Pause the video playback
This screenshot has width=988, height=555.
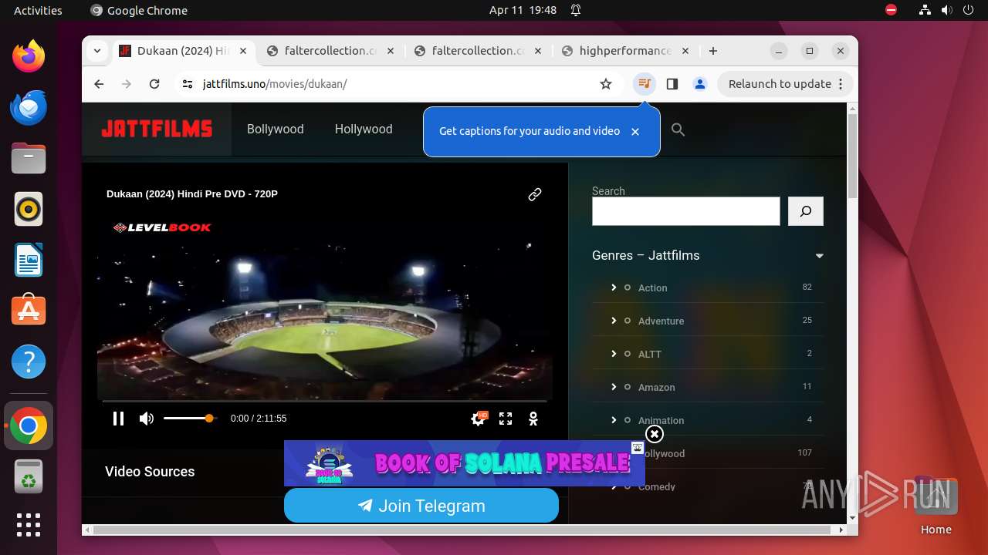[118, 419]
